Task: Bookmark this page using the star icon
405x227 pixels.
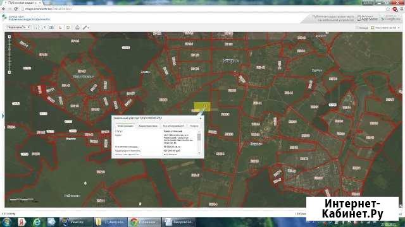Action: [x=388, y=9]
